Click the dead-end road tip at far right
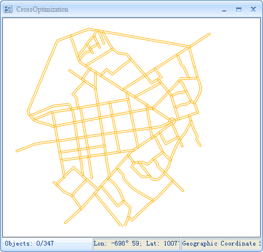 coord(200,145)
